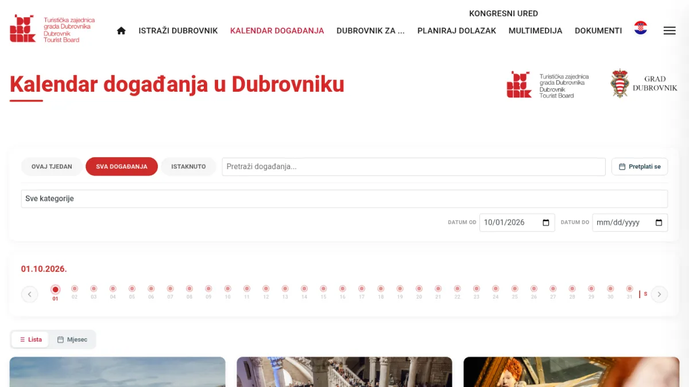Open ISTRAŽI DUBROVNIK menu
This screenshot has height=387, width=689.
pos(178,31)
